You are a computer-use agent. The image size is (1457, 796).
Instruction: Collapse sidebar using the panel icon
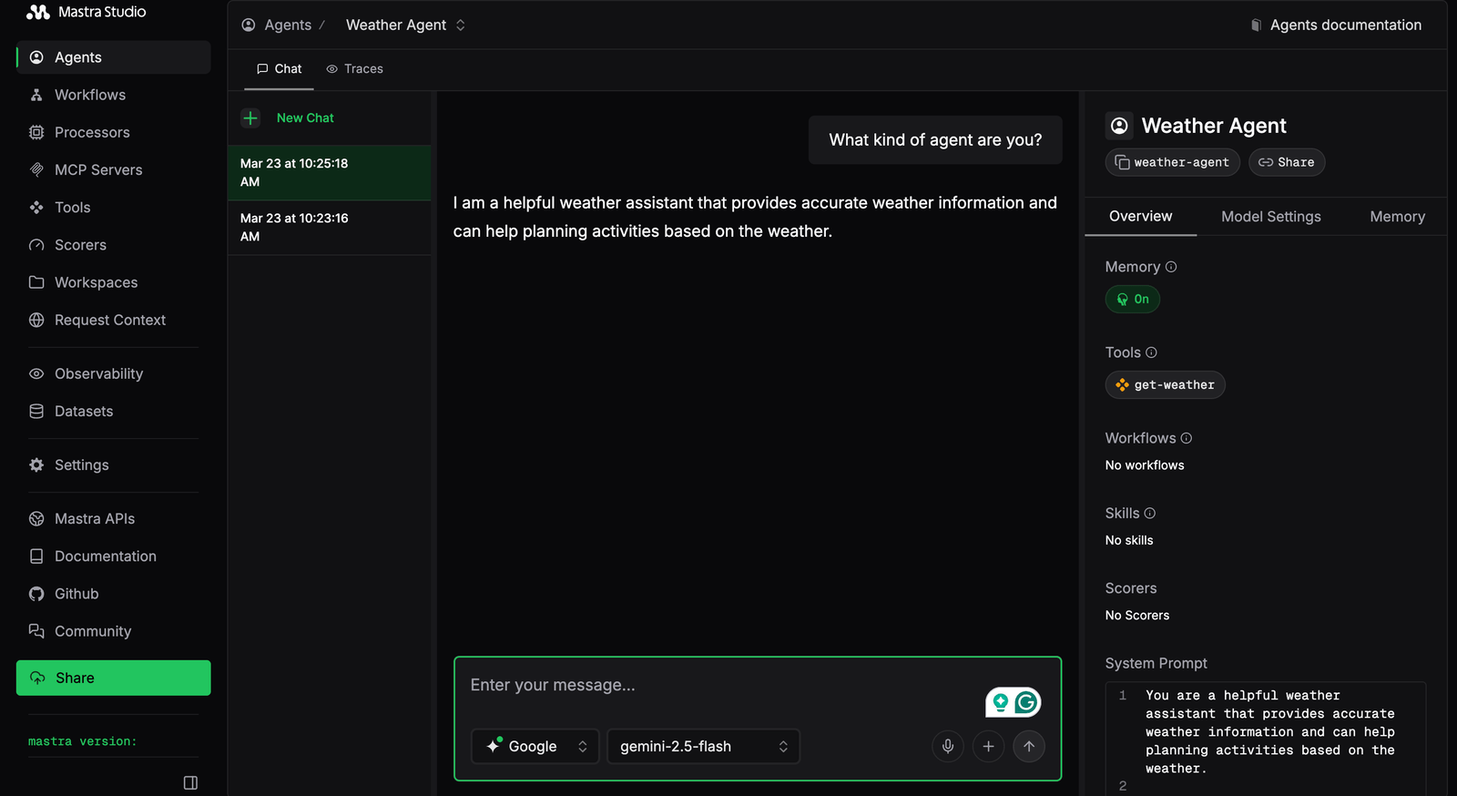pos(190,782)
